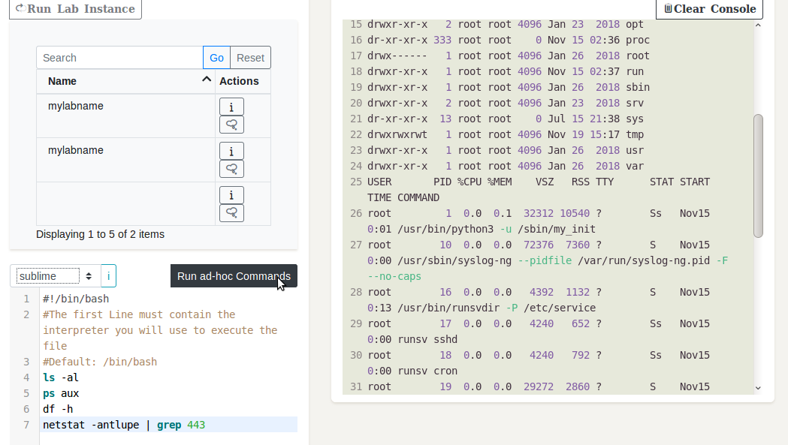788x445 pixels.
Task: Click the Run ad-hoc Commands button
Action: (234, 275)
